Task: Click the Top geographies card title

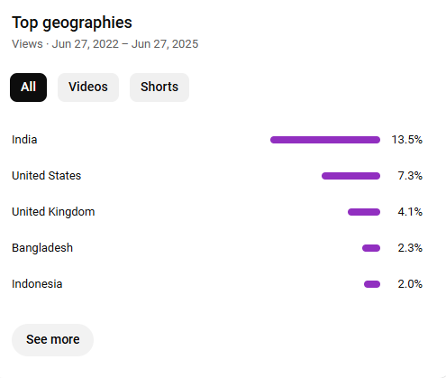Action: click(x=72, y=23)
